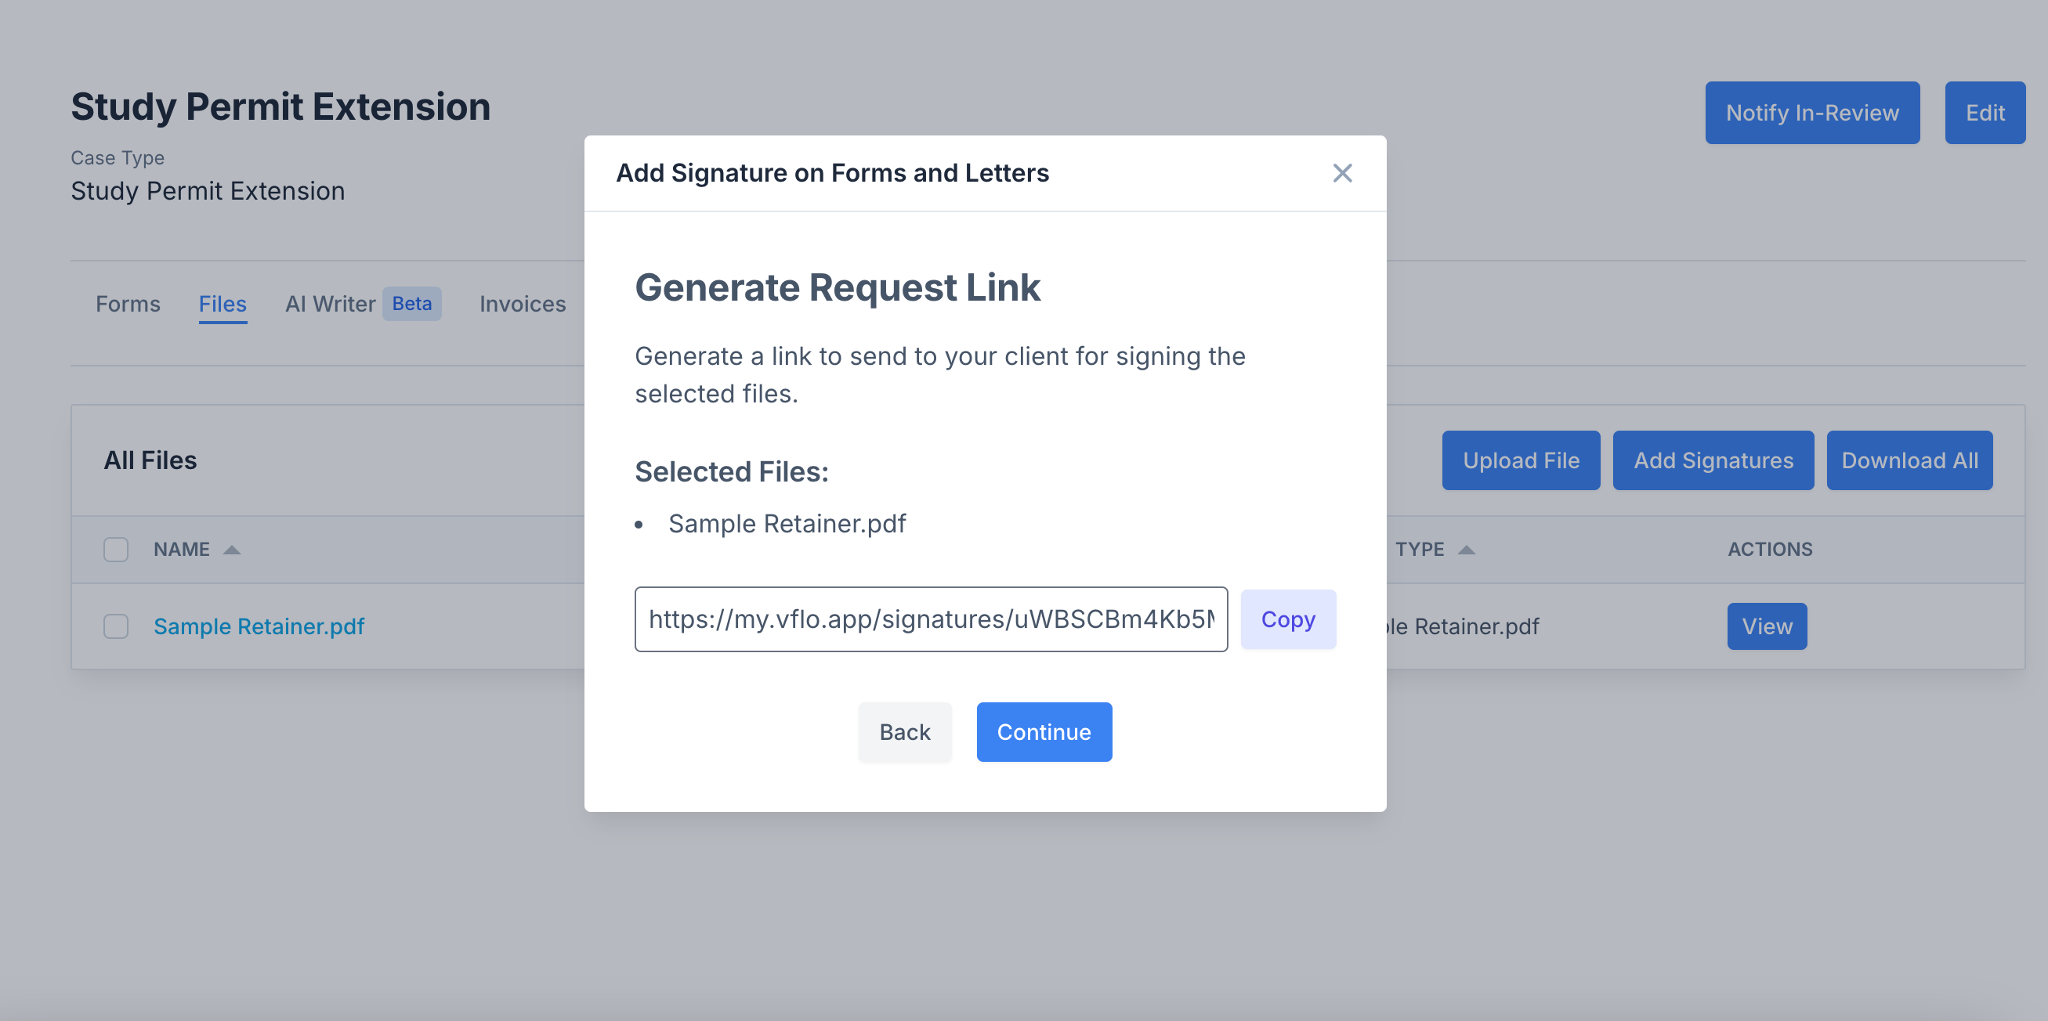Screen dimensions: 2048x1021
Task: Click the Notify In-Review button
Action: 1811,113
